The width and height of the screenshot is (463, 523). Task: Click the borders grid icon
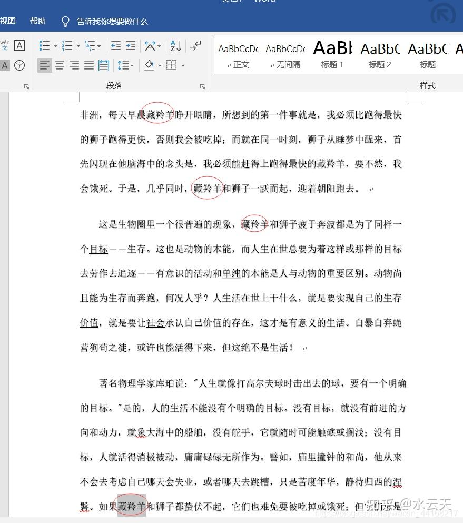[172, 65]
